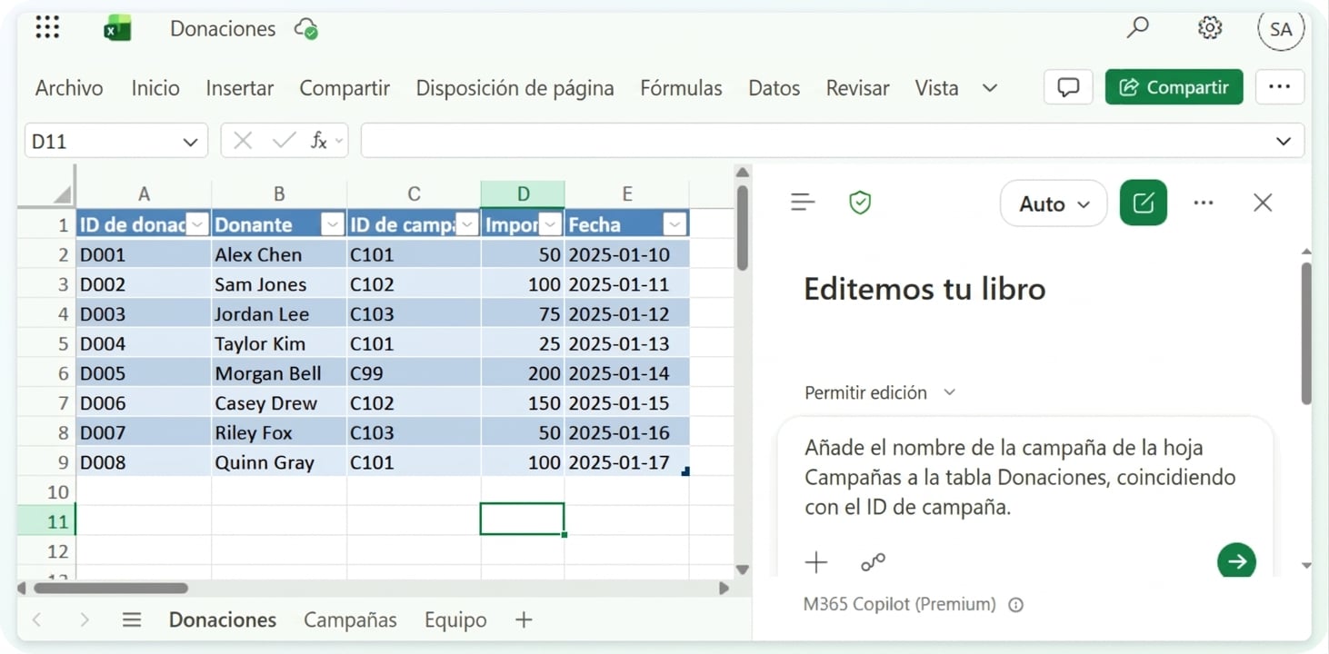Show more ribbon tabs chevron

click(x=990, y=88)
